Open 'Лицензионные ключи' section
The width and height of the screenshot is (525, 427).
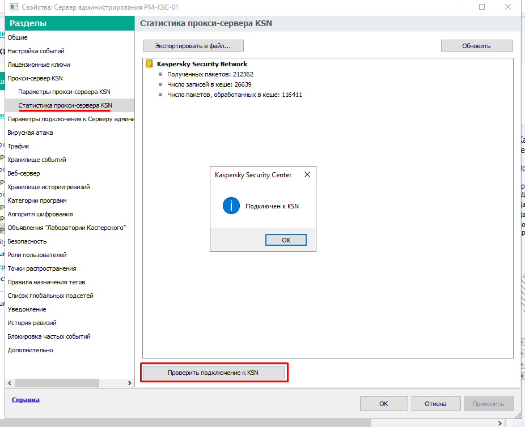[x=70, y=65]
